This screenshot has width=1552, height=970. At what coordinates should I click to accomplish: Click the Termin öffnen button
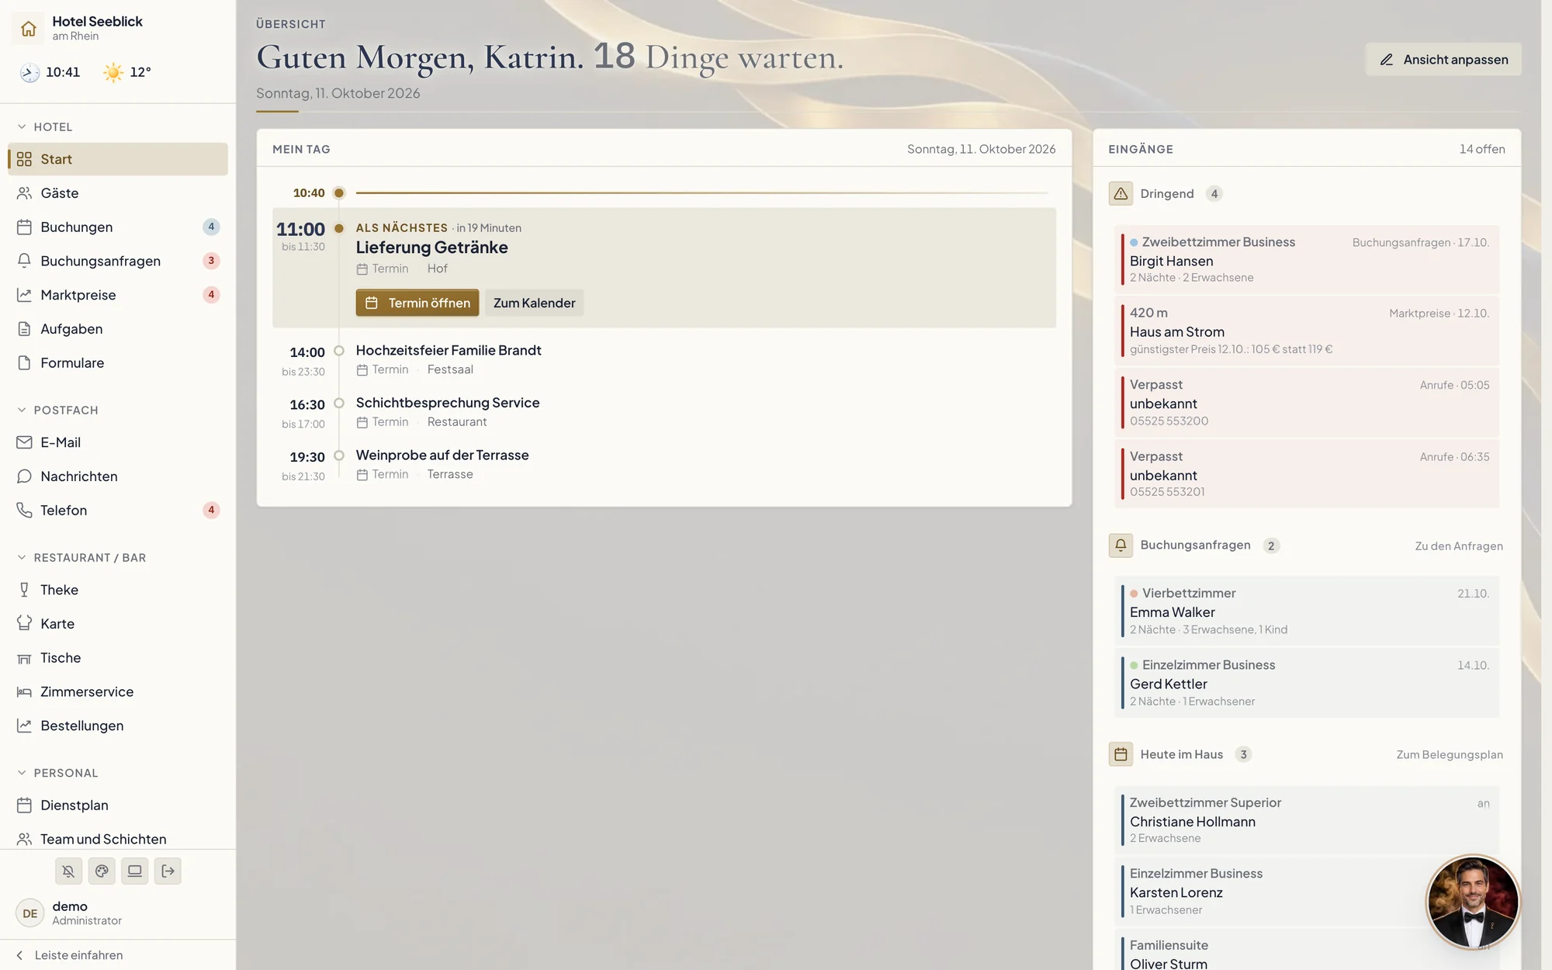click(417, 303)
